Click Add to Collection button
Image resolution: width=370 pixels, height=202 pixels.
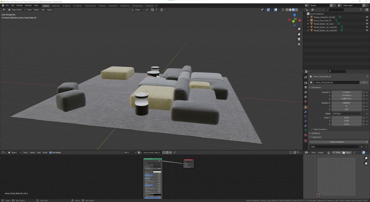337,142
